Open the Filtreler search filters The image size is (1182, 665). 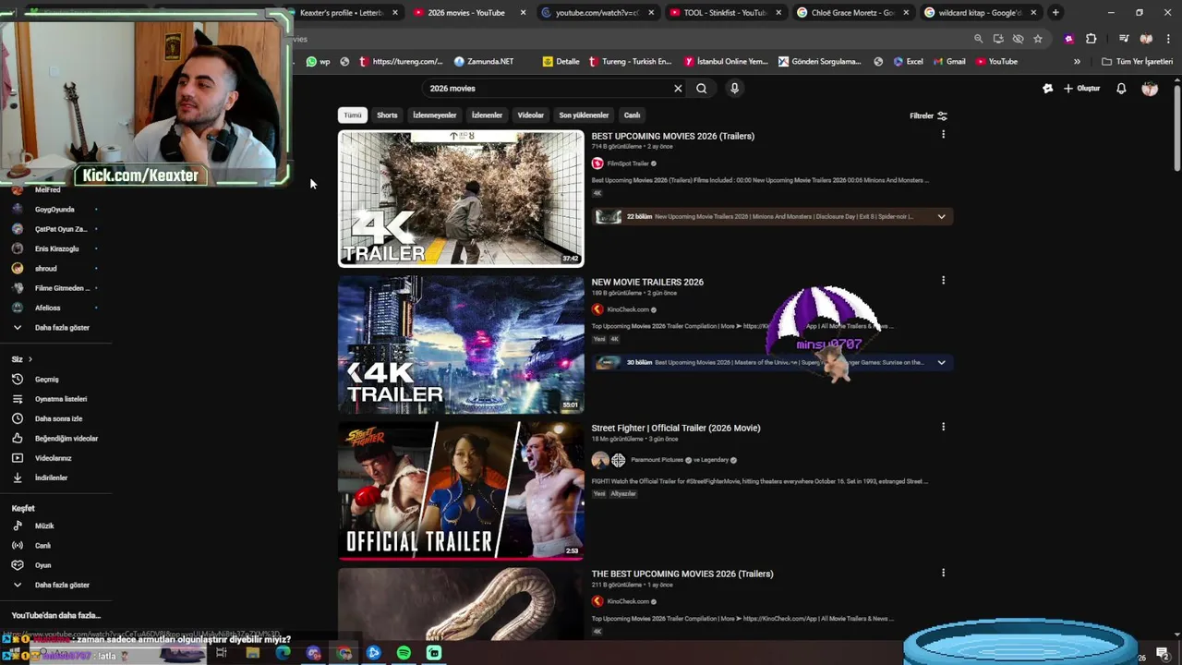tap(928, 115)
